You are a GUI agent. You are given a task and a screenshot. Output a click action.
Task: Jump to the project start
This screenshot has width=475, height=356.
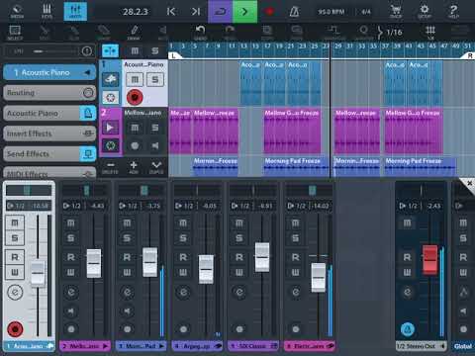coord(171,12)
